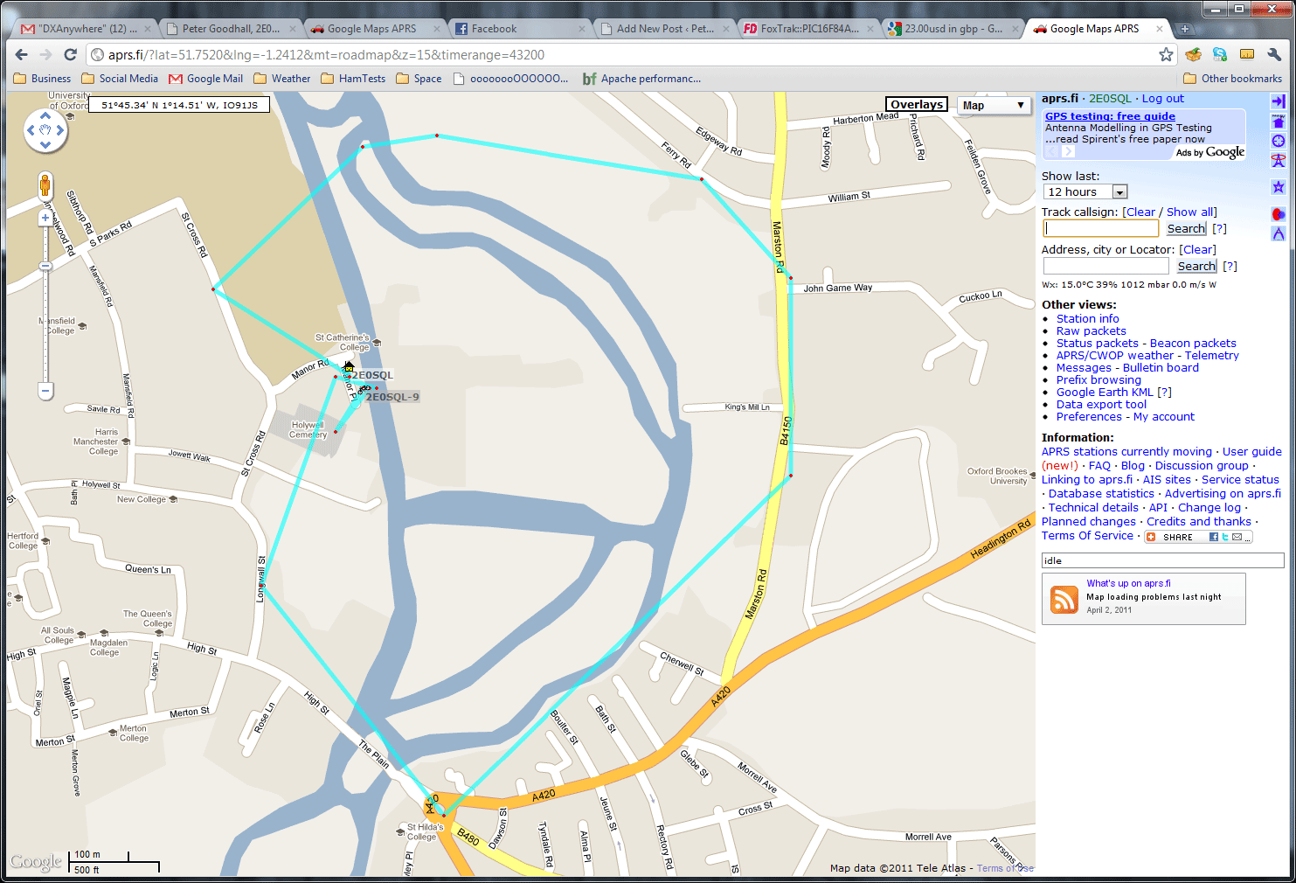
Task: Click Search button next to address field
Action: (x=1196, y=266)
